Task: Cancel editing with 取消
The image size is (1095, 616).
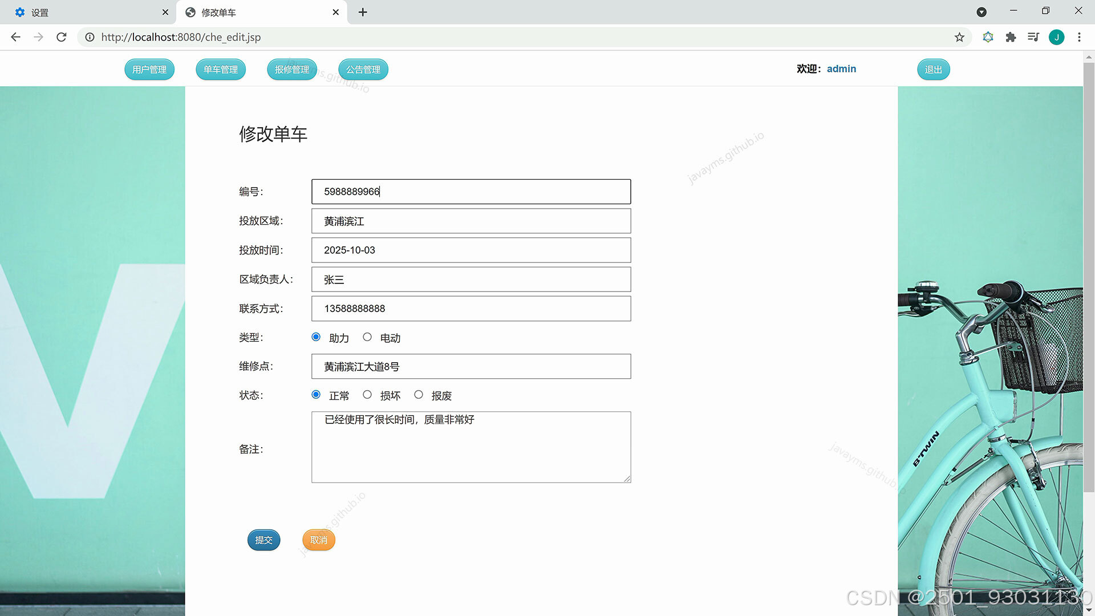Action: pos(319,540)
